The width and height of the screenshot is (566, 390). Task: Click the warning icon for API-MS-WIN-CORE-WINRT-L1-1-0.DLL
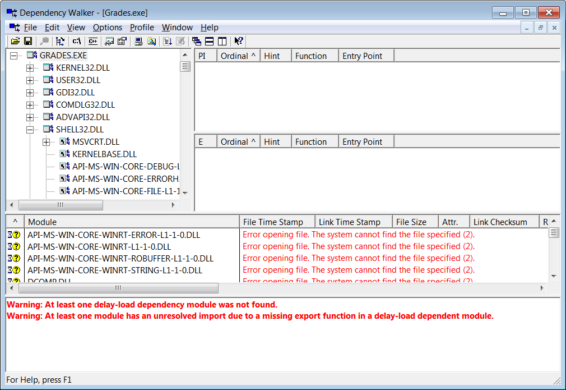pos(14,246)
